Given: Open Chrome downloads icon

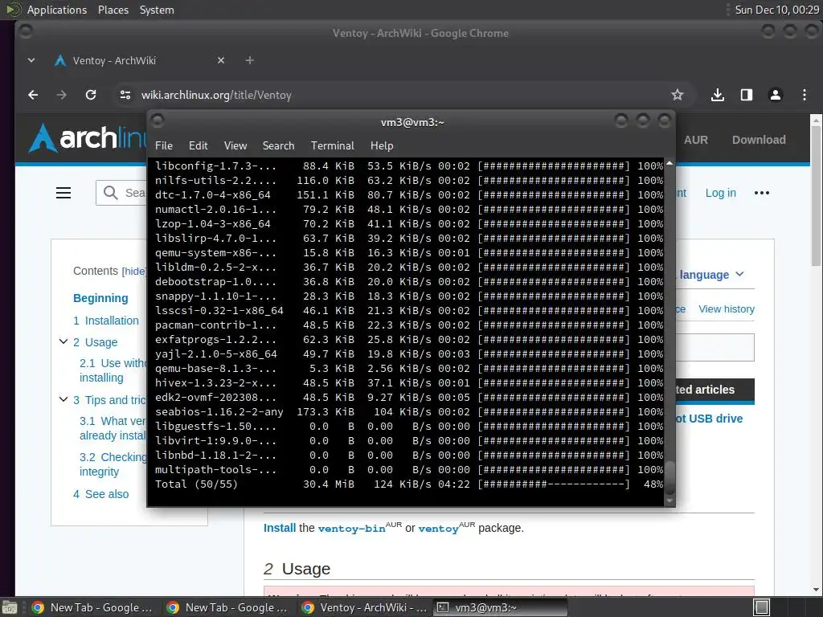Looking at the screenshot, I should 718,95.
